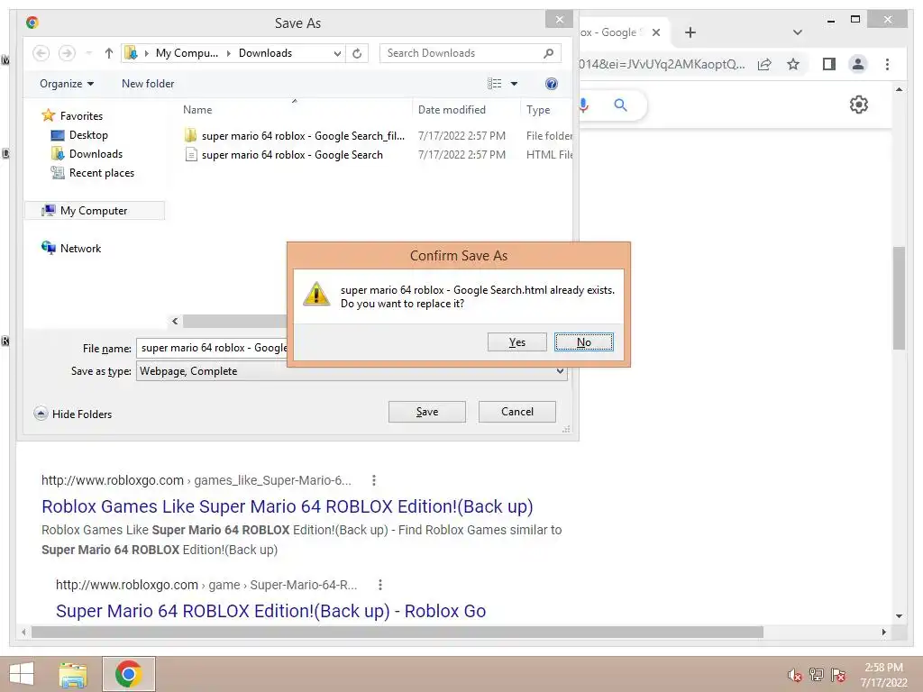Close the Google Search tab in Chrome
This screenshot has width=923, height=692.
(x=656, y=32)
